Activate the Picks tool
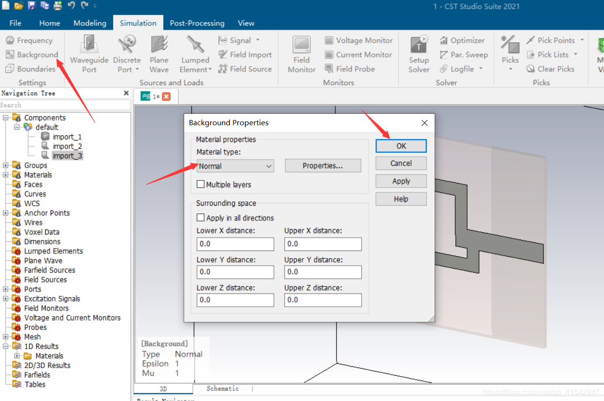The width and height of the screenshot is (604, 401). (510, 54)
